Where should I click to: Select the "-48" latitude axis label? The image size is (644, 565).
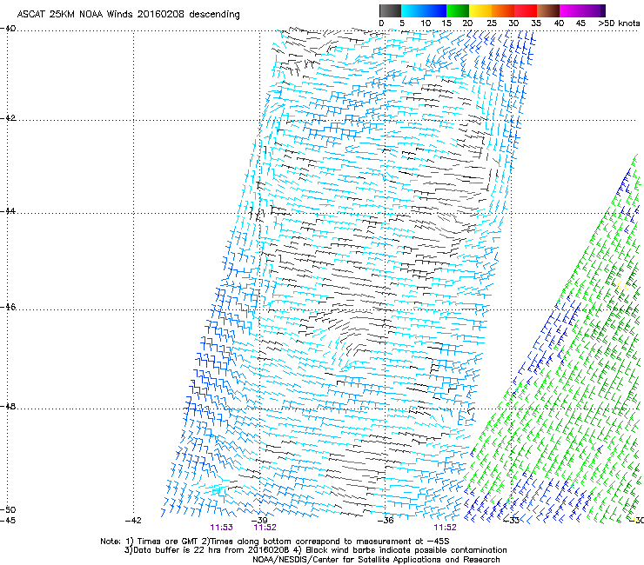pos(8,407)
